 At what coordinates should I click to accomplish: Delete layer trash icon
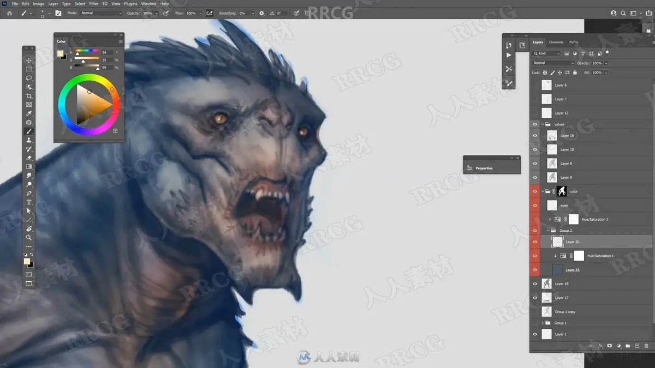tap(646, 346)
